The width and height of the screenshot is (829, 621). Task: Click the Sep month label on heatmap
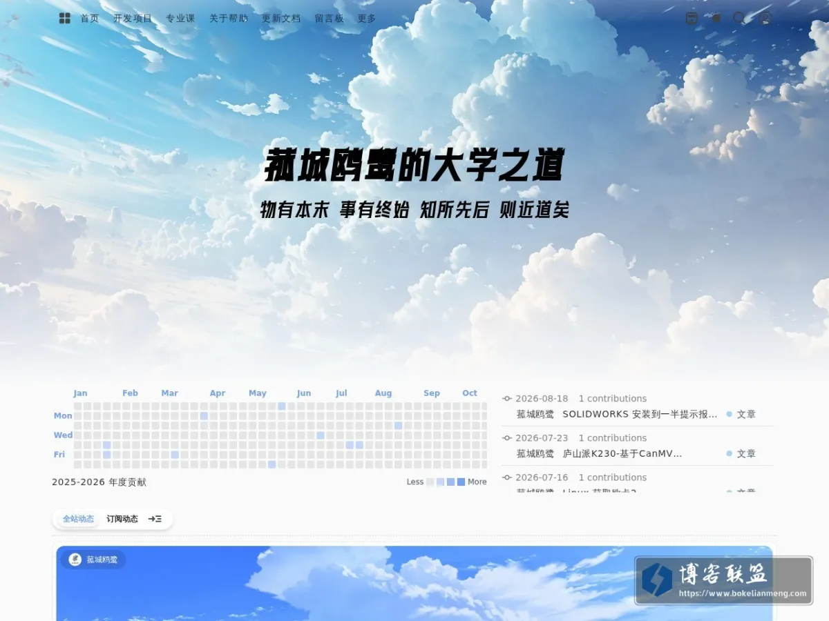432,393
